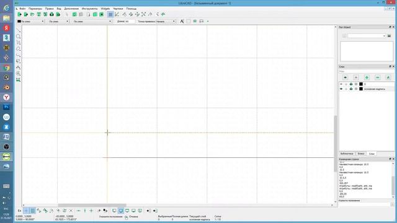This screenshot has height=223, width=397.
Task: Toggle restrict vertical button
Action: coord(85,211)
